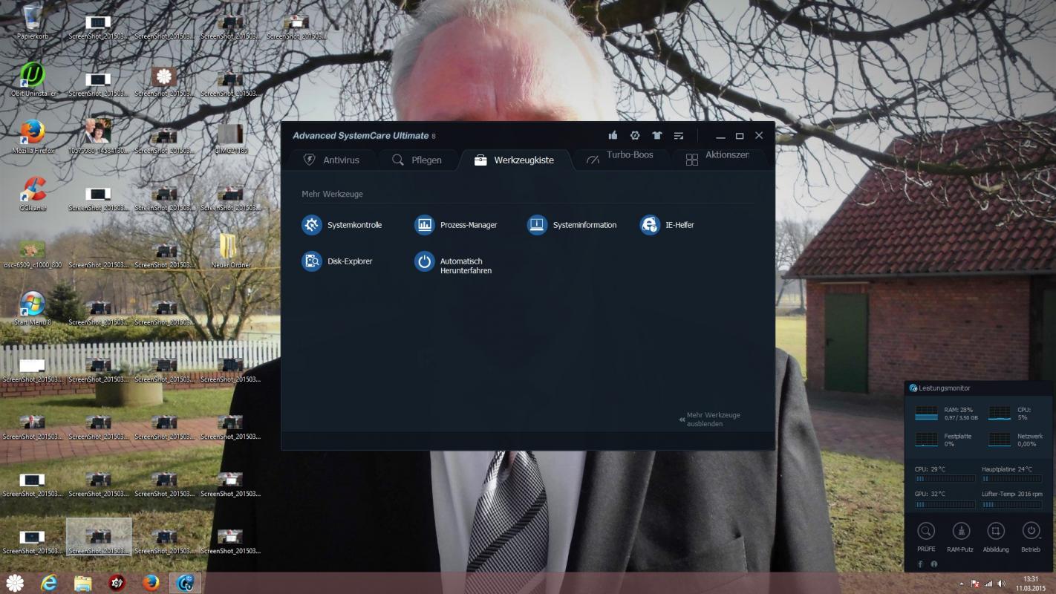The width and height of the screenshot is (1056, 594).
Task: Open the Systeminformation tool
Action: [x=572, y=225]
